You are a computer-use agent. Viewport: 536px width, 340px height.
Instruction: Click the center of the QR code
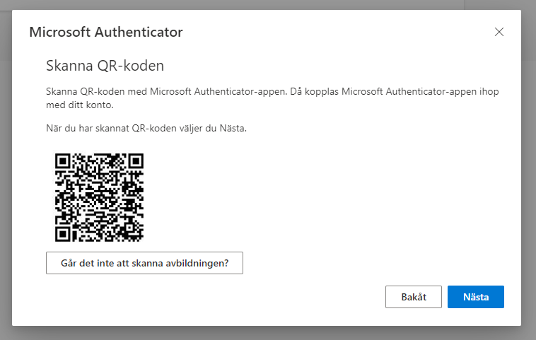coord(100,197)
